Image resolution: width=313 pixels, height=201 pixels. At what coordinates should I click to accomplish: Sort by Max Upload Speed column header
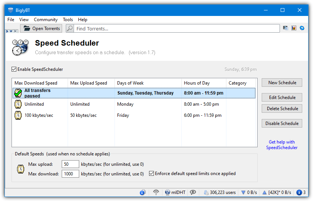coord(91,83)
